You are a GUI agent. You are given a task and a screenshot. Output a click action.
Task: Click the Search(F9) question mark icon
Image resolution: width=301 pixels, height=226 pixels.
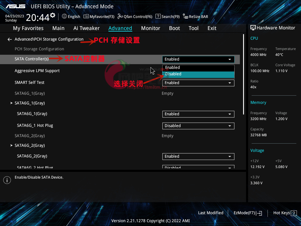158,16
